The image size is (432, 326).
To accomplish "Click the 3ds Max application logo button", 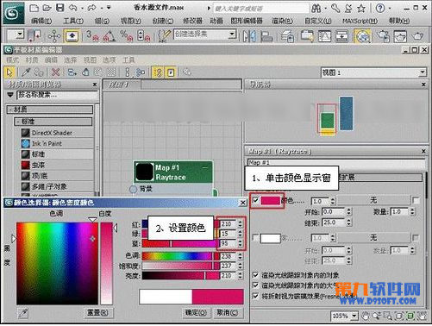I will coord(14,13).
